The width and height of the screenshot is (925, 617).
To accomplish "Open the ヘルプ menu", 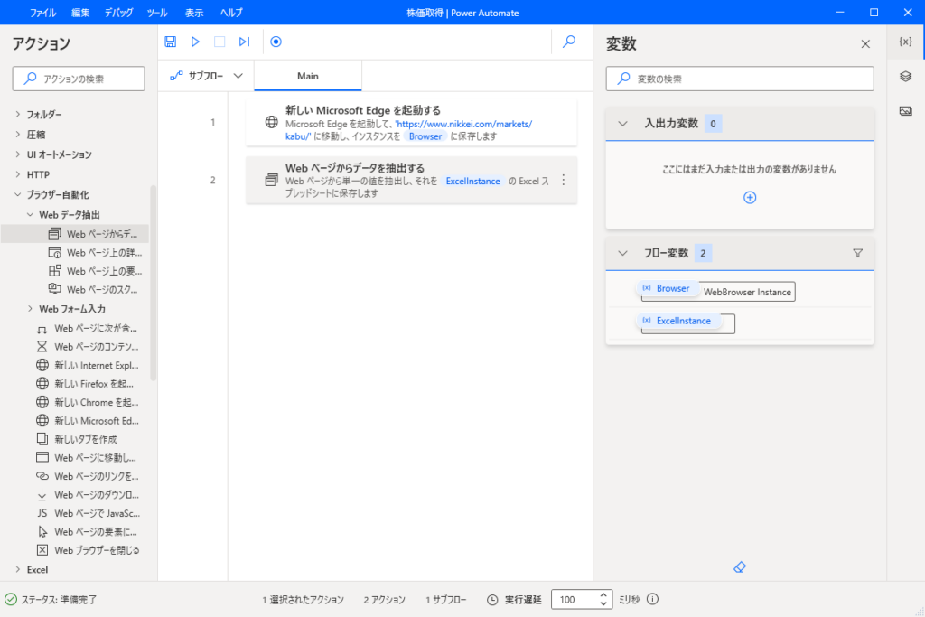I will tap(230, 13).
